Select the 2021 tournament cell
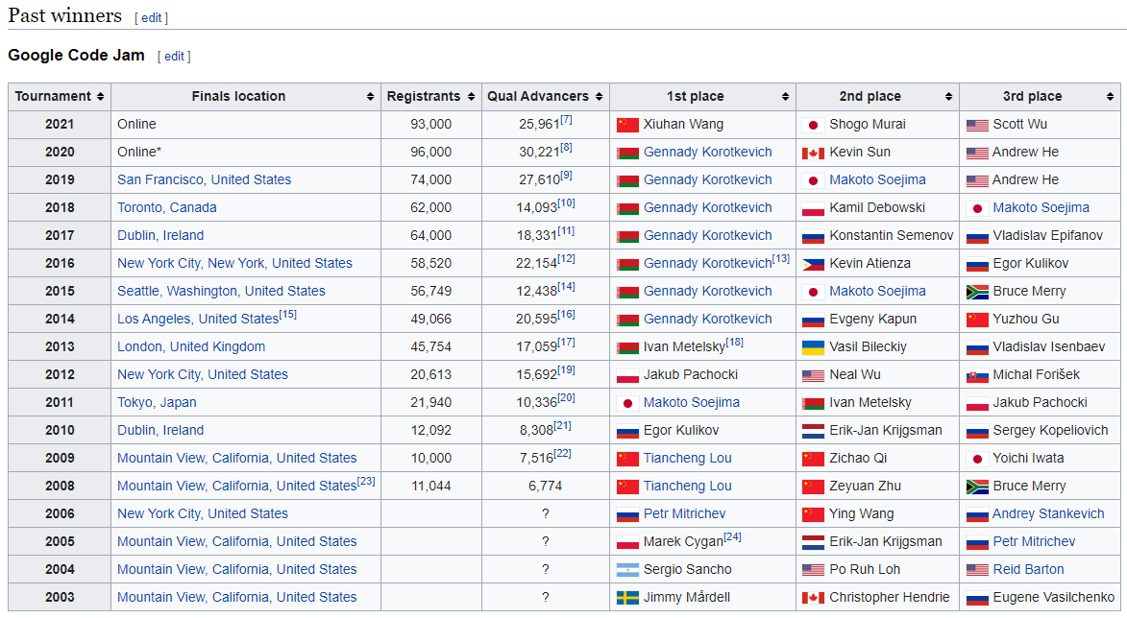 60,124
